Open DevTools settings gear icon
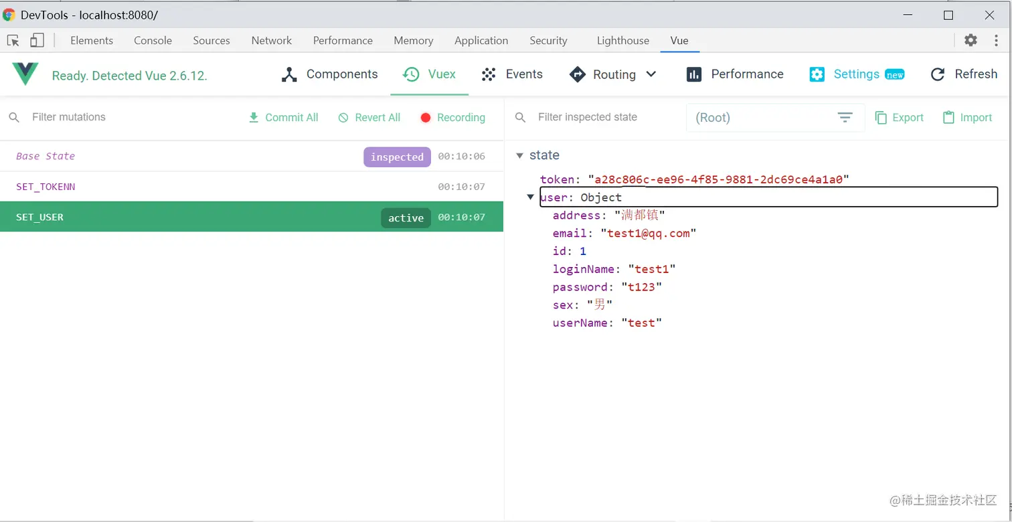 [971, 40]
